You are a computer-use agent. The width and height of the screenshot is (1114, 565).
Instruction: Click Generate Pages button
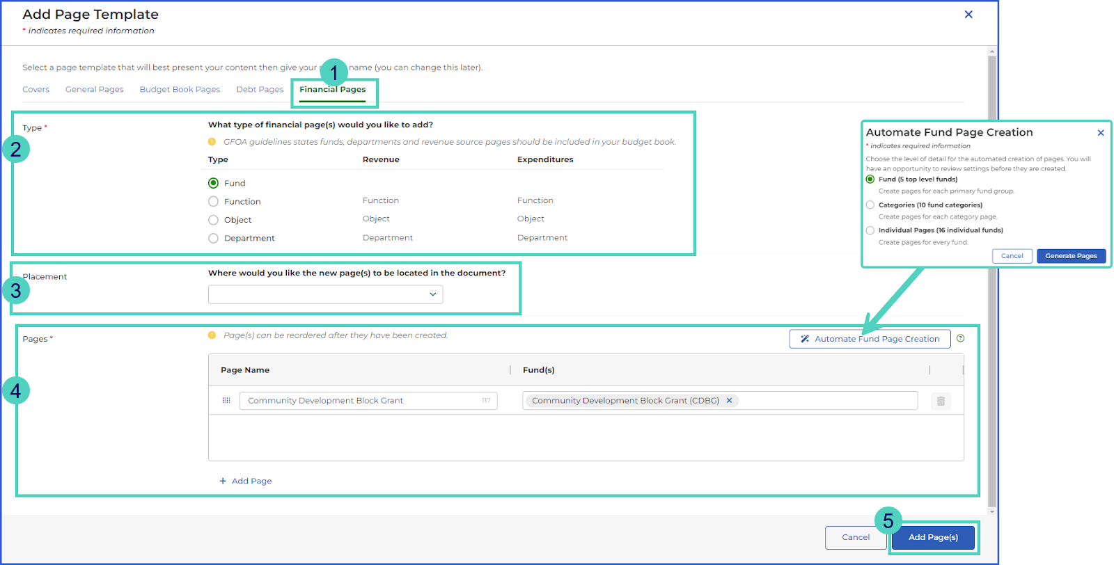1071,256
